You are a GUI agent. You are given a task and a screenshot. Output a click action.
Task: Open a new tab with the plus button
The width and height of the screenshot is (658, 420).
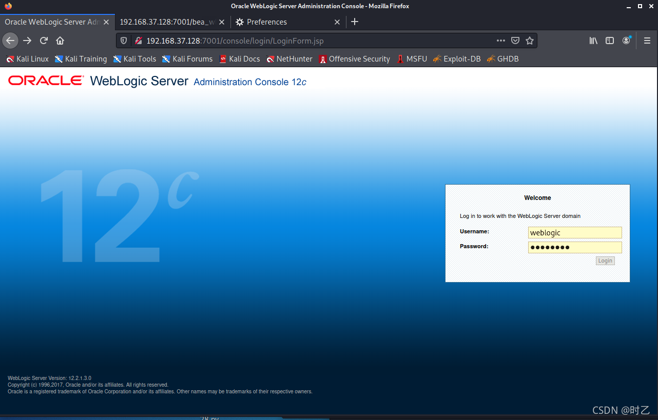[355, 22]
